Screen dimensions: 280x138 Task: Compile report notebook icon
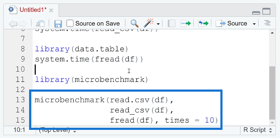coord(171,23)
